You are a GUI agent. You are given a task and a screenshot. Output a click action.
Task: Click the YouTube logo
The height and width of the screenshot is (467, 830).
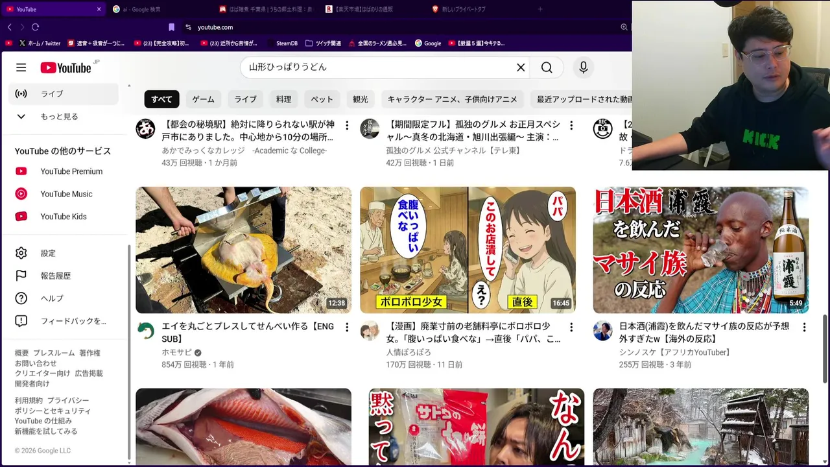tap(65, 67)
